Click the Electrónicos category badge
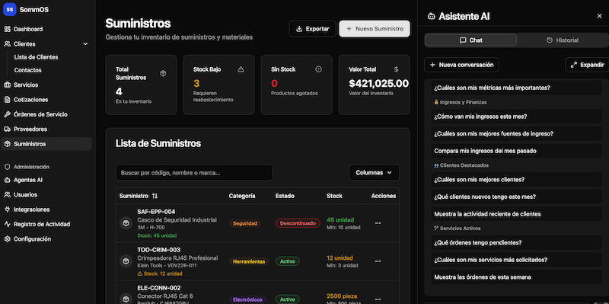Viewport: 609px width, 304px height. click(248, 299)
